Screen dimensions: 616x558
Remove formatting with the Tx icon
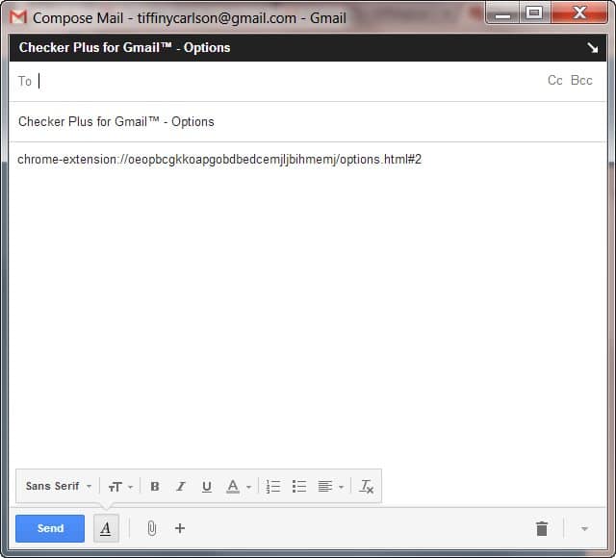point(366,487)
